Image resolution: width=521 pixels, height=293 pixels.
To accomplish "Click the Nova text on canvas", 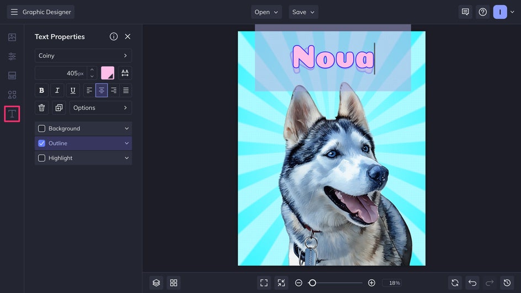I will tap(333, 58).
